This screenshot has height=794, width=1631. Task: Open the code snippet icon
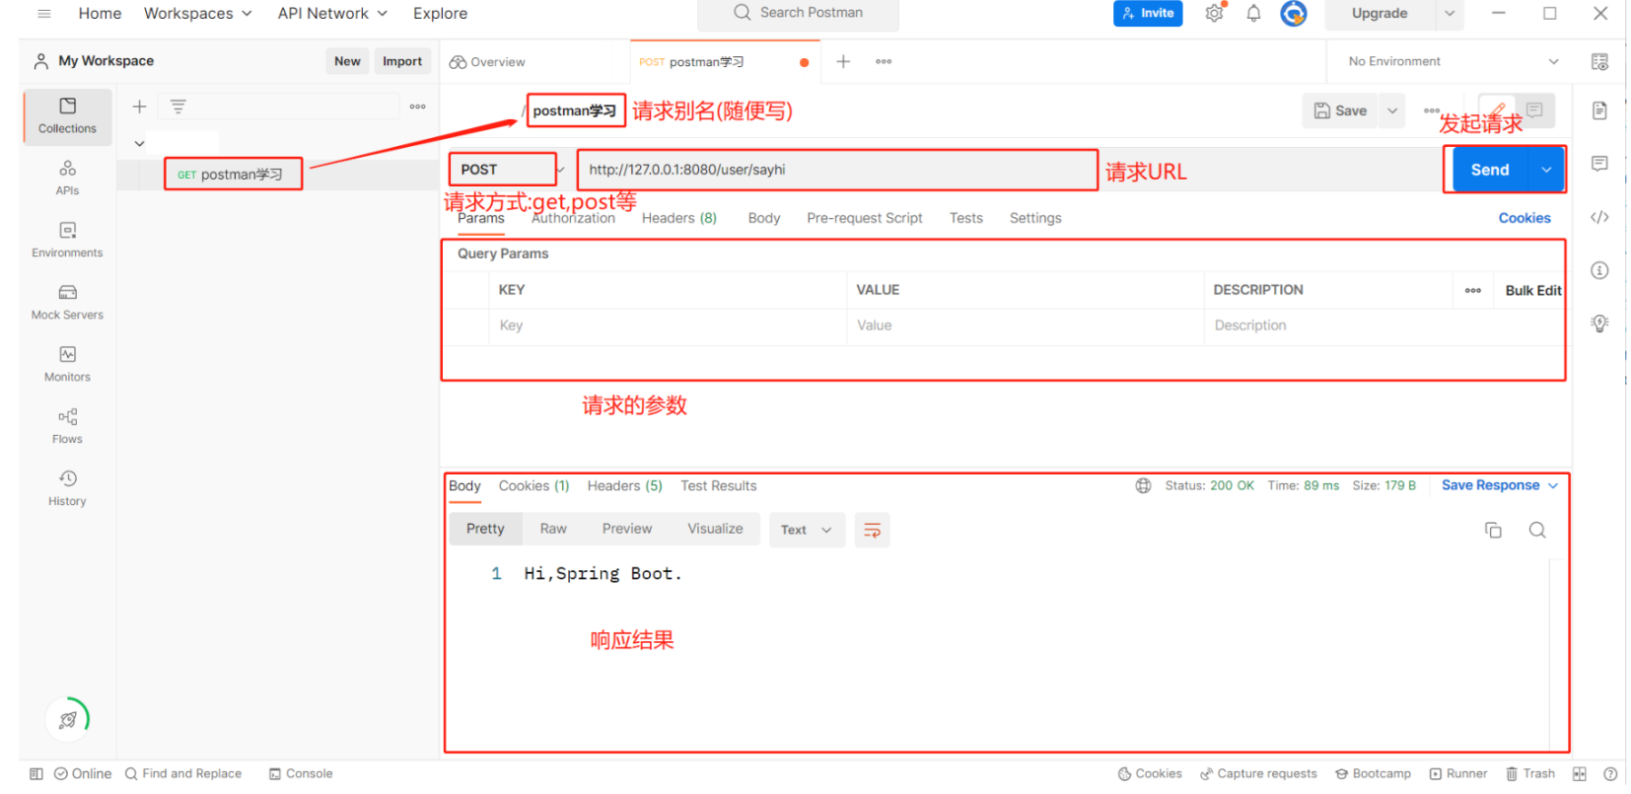tap(1599, 217)
